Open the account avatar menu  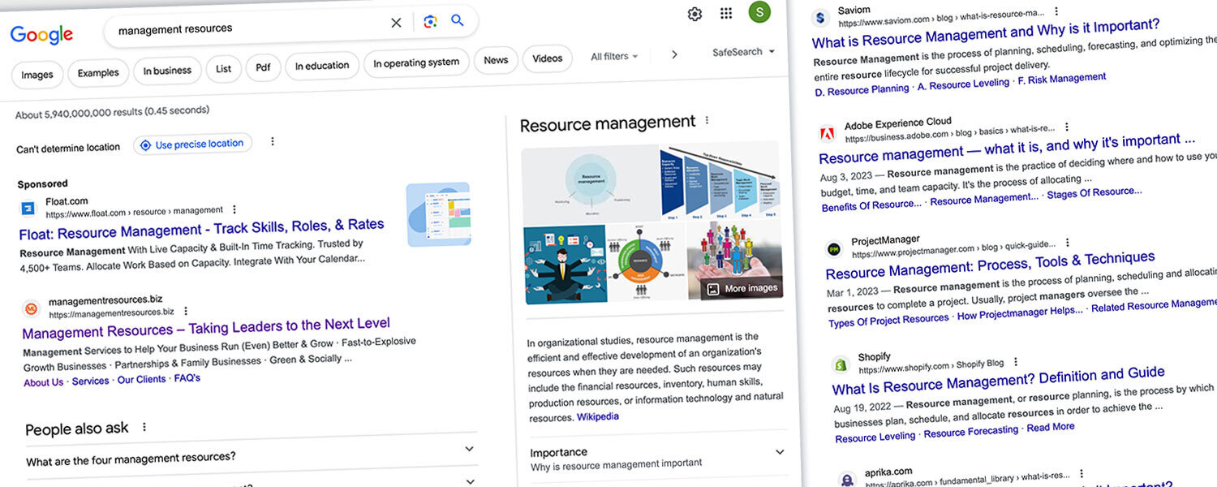coord(759,11)
